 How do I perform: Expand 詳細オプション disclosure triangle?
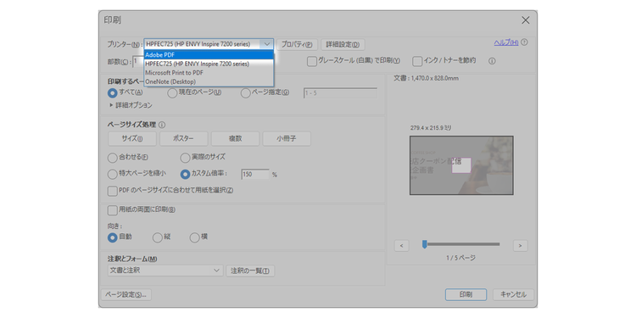(111, 105)
